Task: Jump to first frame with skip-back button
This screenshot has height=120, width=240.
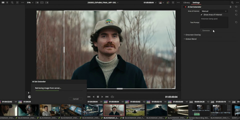Action: (x=89, y=97)
